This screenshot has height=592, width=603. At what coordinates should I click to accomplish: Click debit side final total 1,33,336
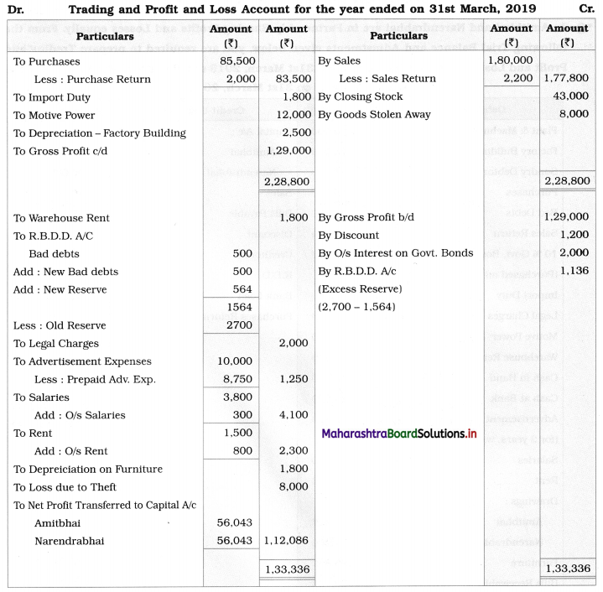[x=288, y=569]
